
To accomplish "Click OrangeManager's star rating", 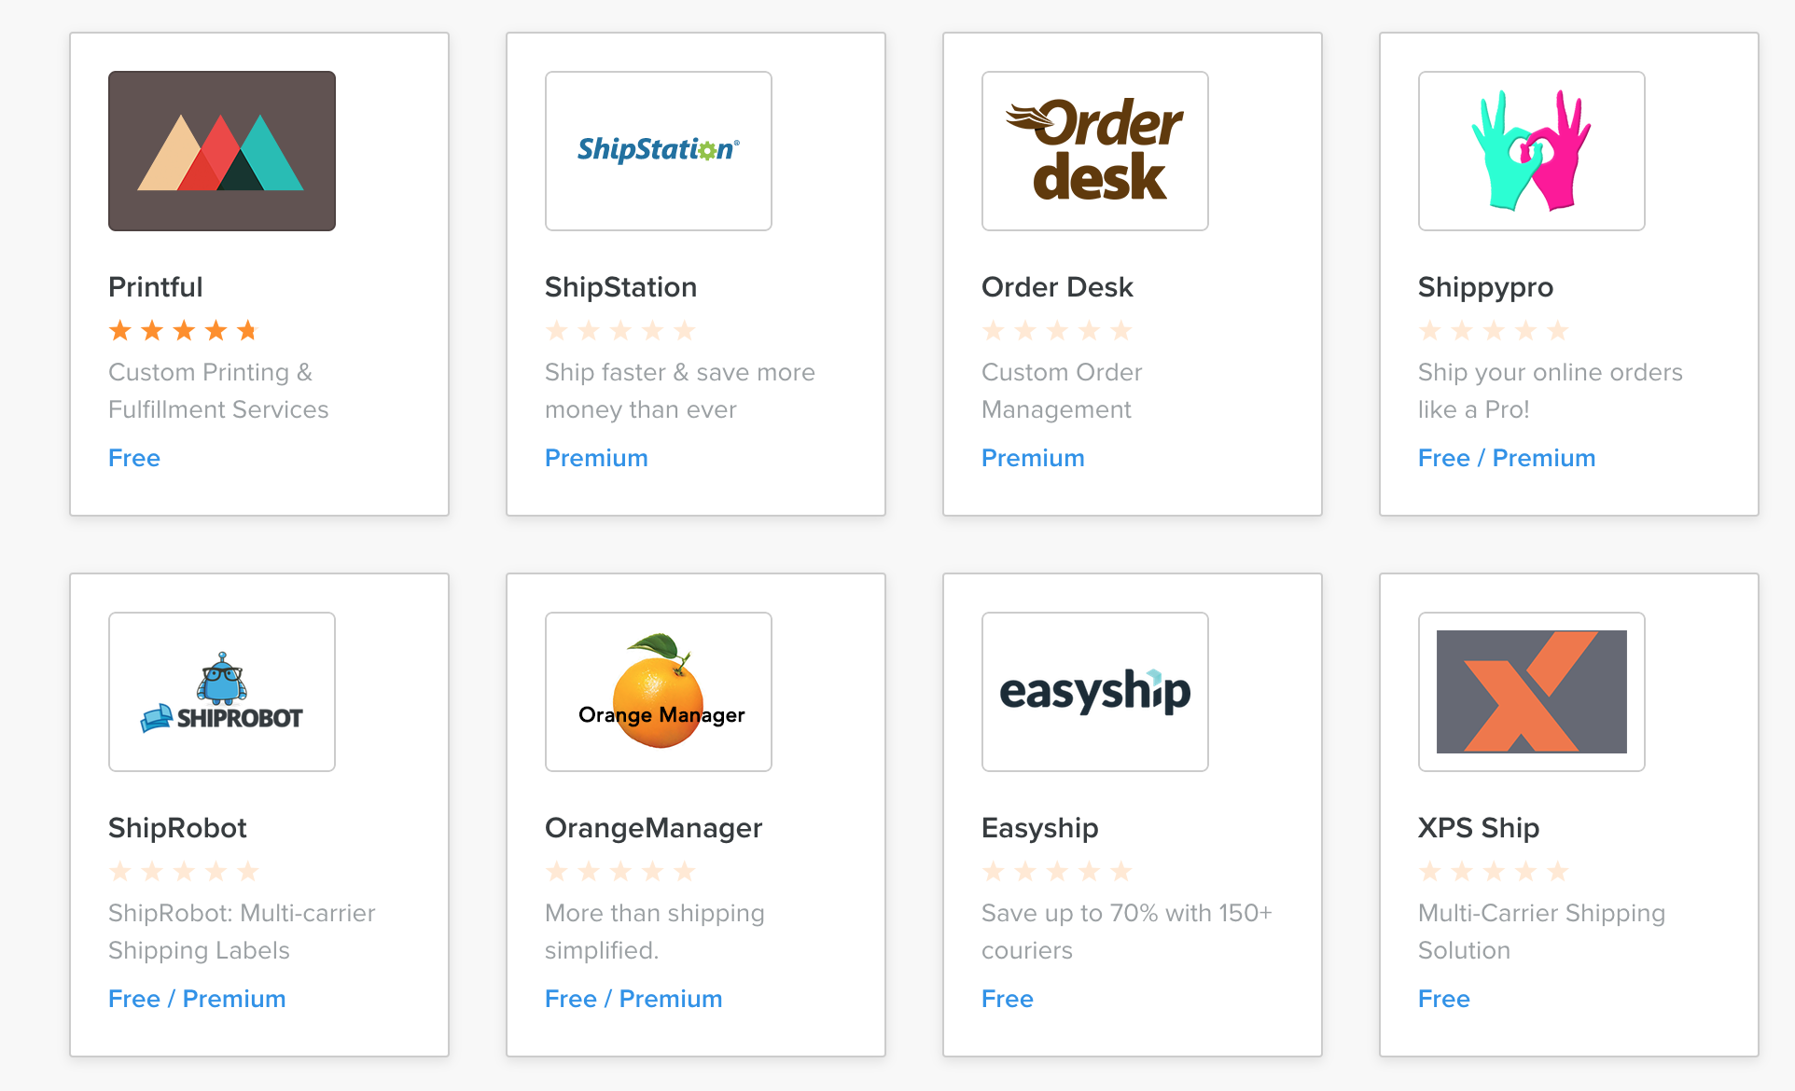I will pos(620,871).
